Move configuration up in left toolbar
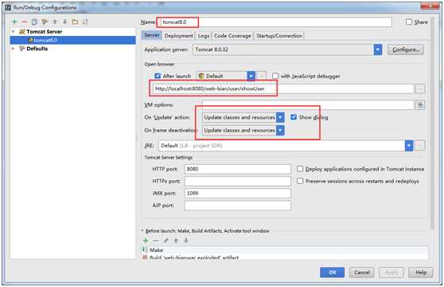This screenshot has width=444, height=287. point(55,22)
